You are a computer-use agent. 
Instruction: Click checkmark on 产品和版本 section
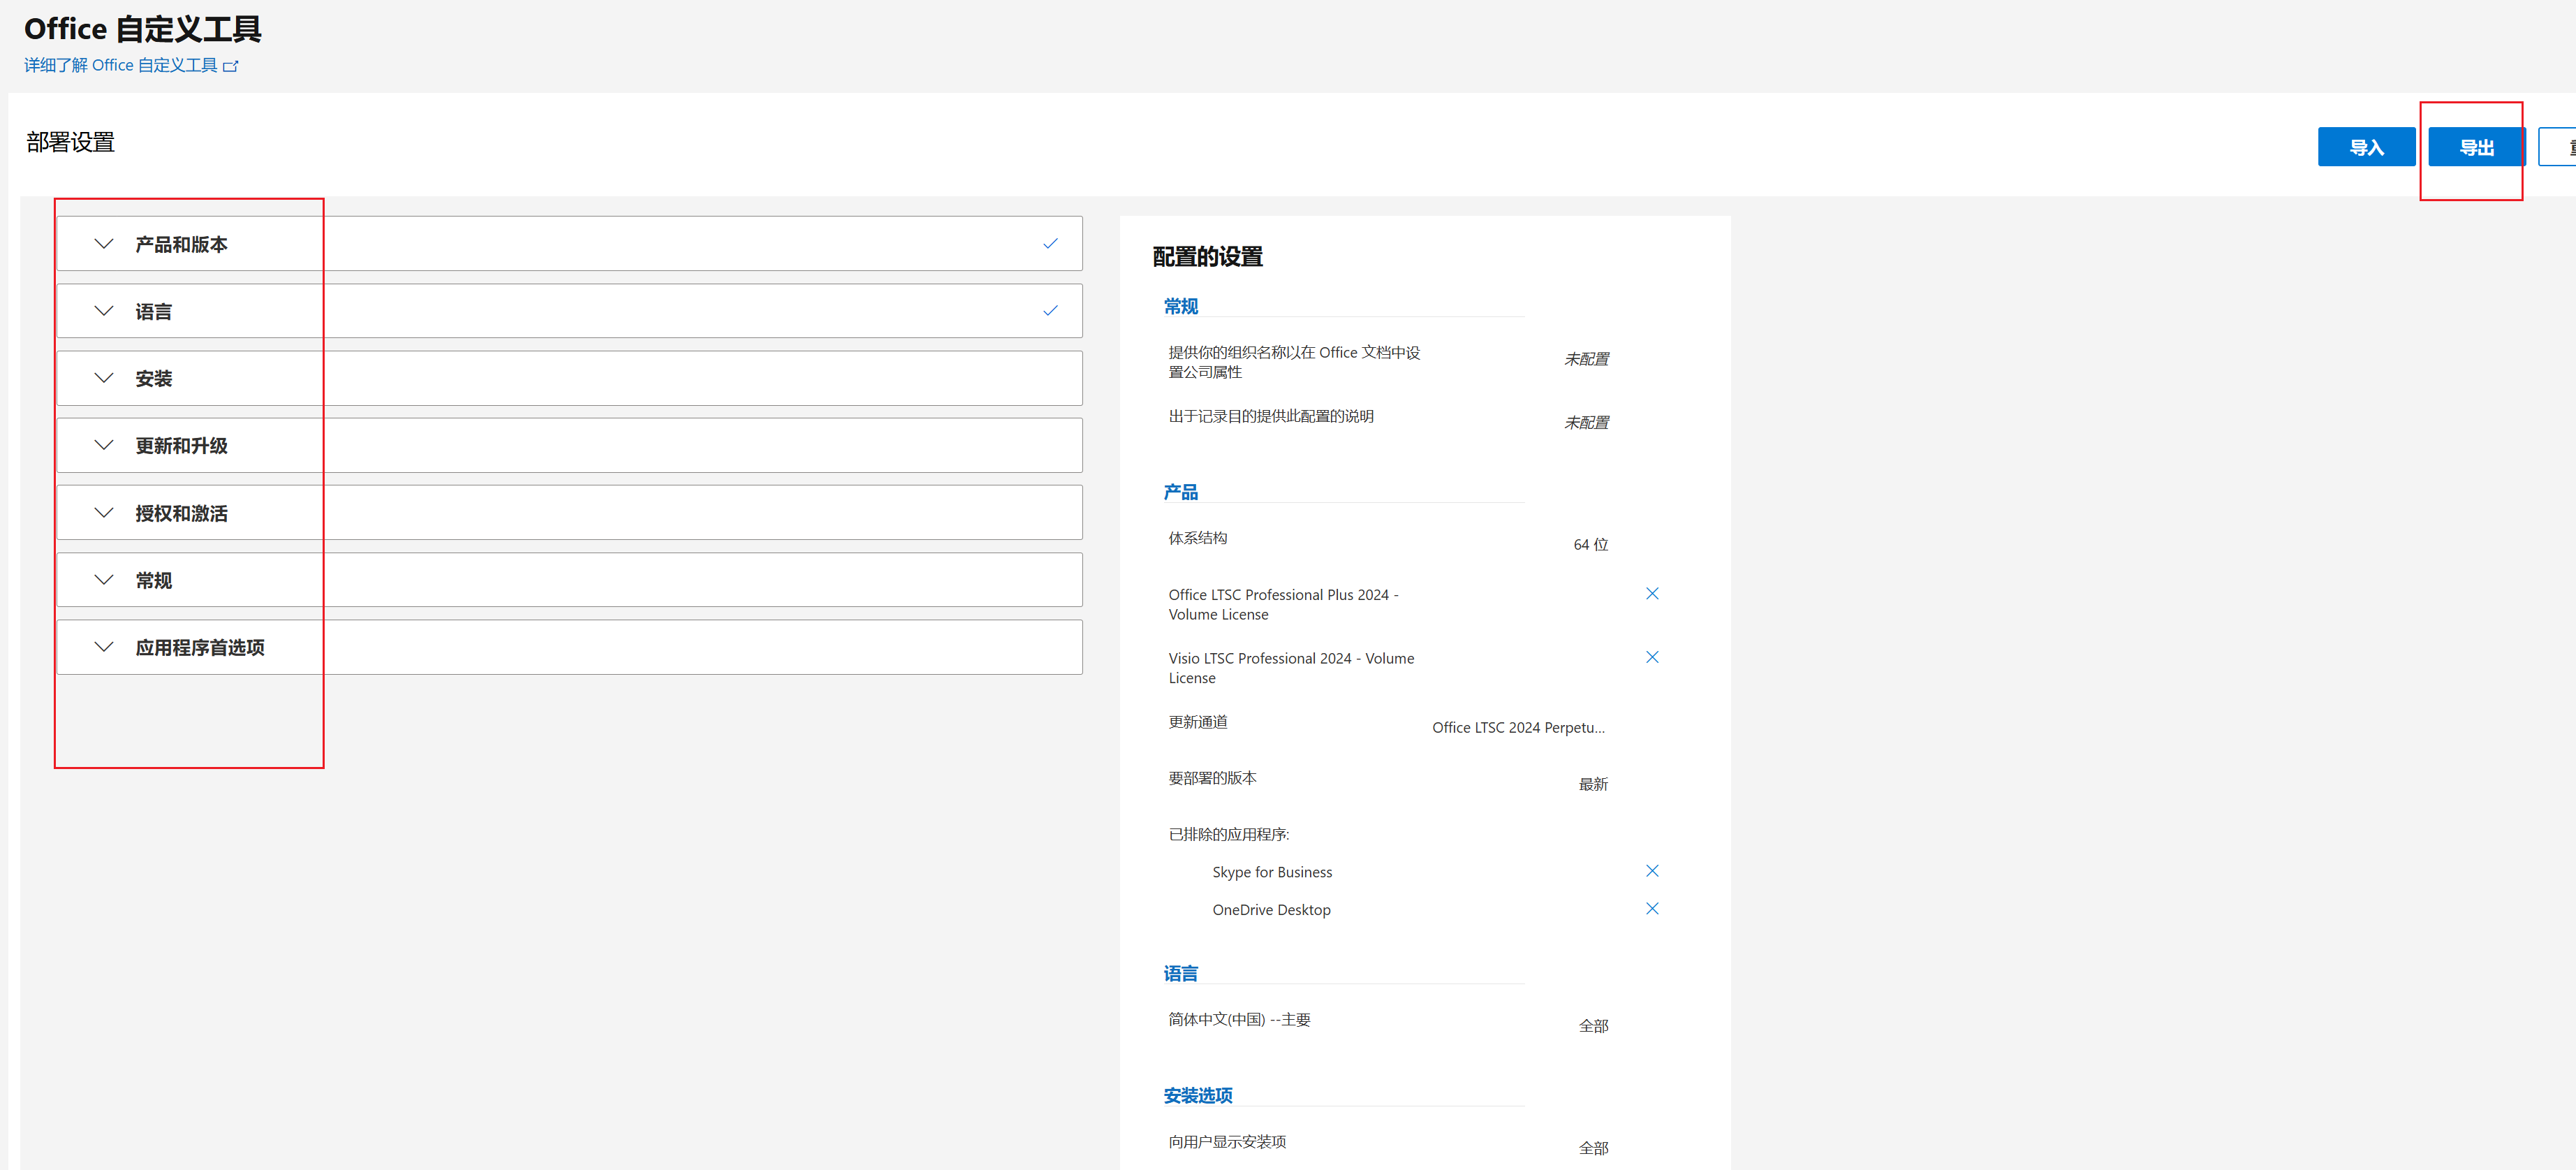pos(1050,243)
